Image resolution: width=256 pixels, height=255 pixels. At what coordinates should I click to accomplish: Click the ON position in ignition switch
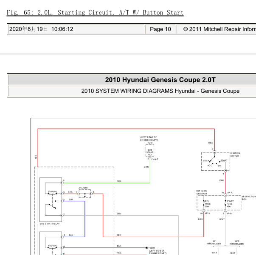point(219,166)
